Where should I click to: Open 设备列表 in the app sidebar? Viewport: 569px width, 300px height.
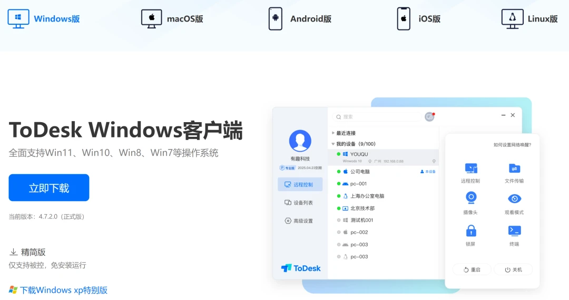pyautogui.click(x=299, y=203)
